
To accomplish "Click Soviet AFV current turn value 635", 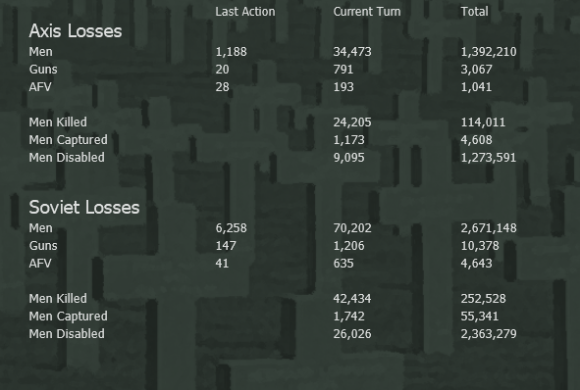I will [x=343, y=264].
